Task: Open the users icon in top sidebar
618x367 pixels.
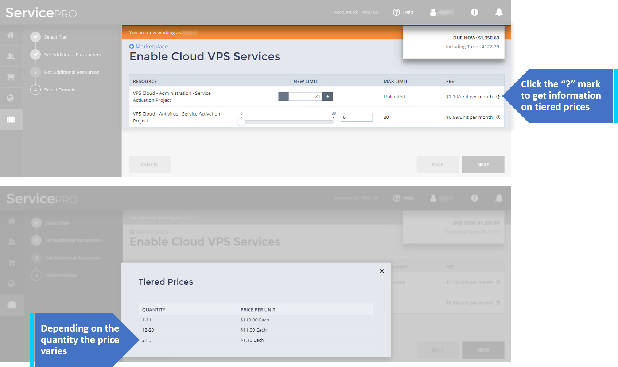Action: tap(11, 56)
